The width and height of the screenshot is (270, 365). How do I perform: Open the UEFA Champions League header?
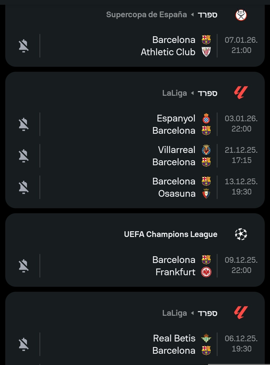(171, 234)
